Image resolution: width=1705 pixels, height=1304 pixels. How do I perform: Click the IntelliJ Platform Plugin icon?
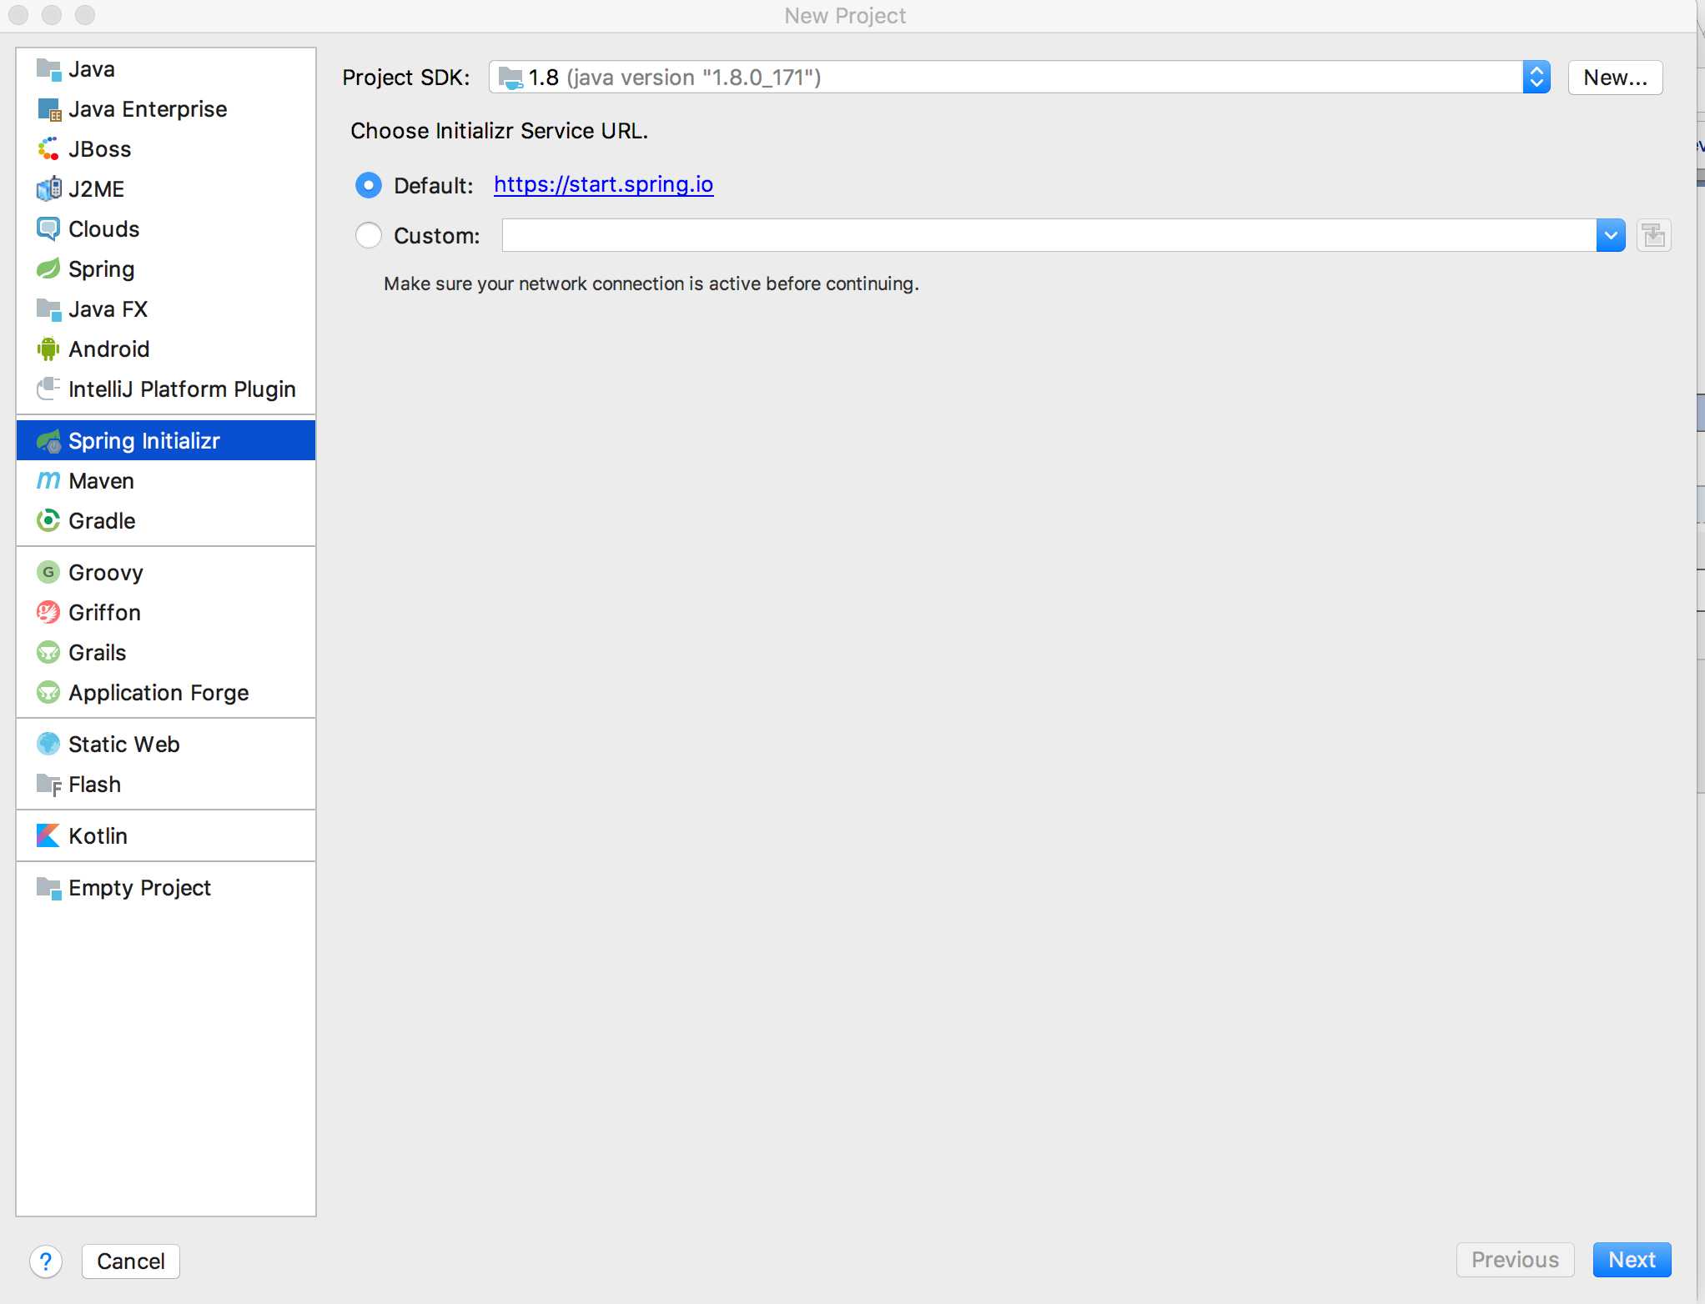(x=48, y=389)
